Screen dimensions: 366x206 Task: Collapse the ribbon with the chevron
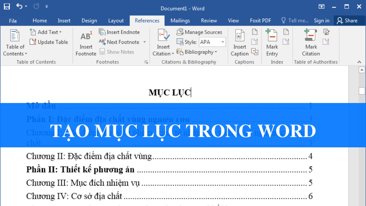point(359,62)
